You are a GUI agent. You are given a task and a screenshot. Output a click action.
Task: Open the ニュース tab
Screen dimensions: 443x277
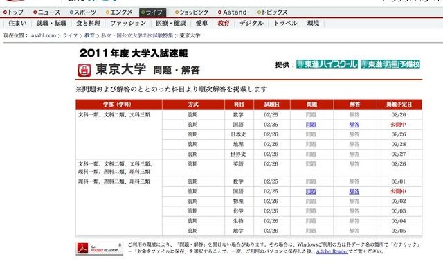(47, 12)
